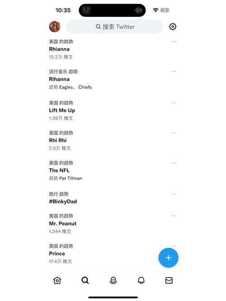The width and height of the screenshot is (226, 301).
Task: Open the Mr. Peanut trend
Action: 113,223
